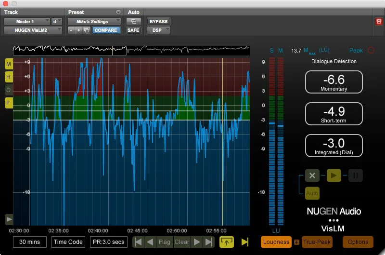385x255 pixels.
Task: Click the gray play arrow beside graph
Action: (9, 219)
